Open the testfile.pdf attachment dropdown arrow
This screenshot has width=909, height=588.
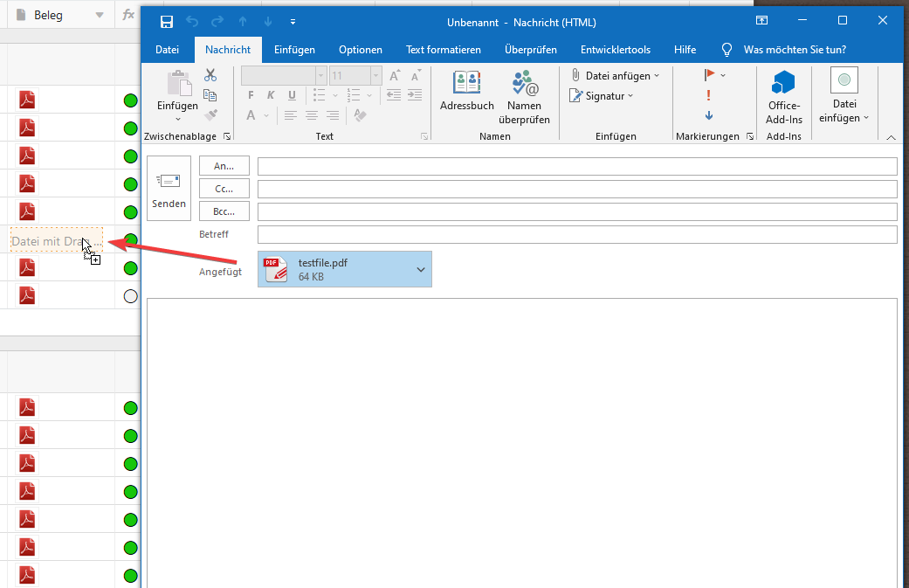tap(421, 269)
